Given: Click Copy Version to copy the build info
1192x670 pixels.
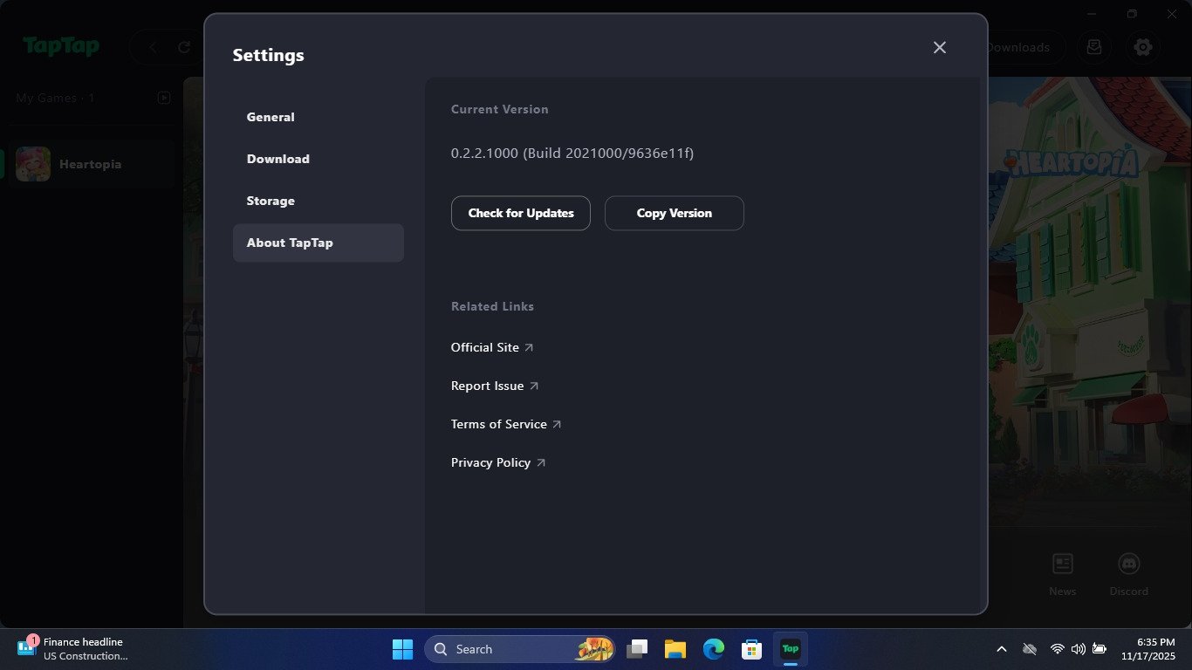Looking at the screenshot, I should click(x=674, y=213).
